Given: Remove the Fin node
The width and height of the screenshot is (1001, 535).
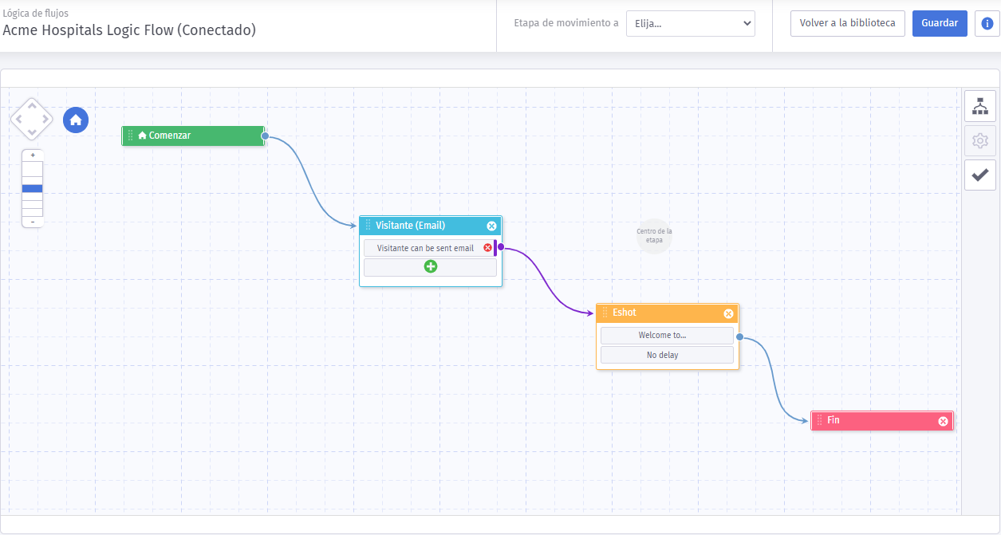Looking at the screenshot, I should pyautogui.click(x=943, y=421).
